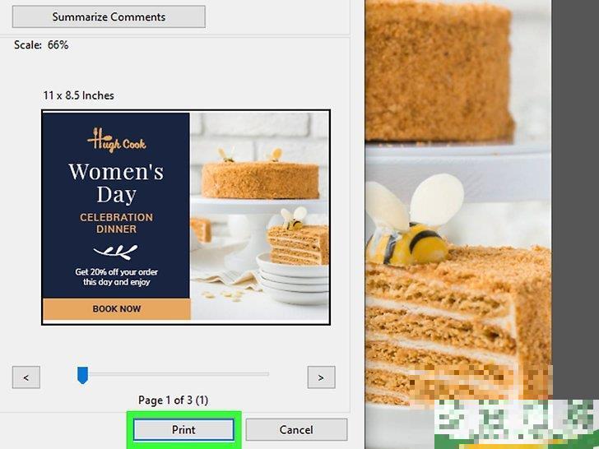This screenshot has width=599, height=449.
Task: Click the BOOK NOW banner in the preview
Action: tap(117, 309)
